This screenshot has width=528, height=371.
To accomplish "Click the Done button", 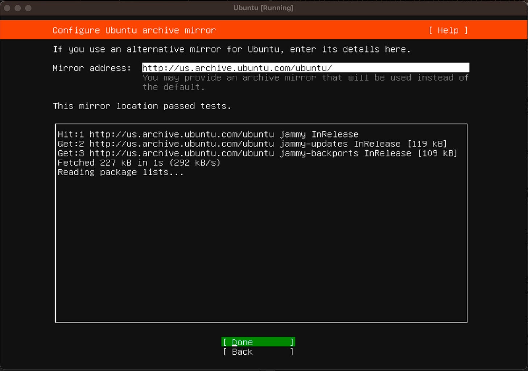I will [x=258, y=342].
